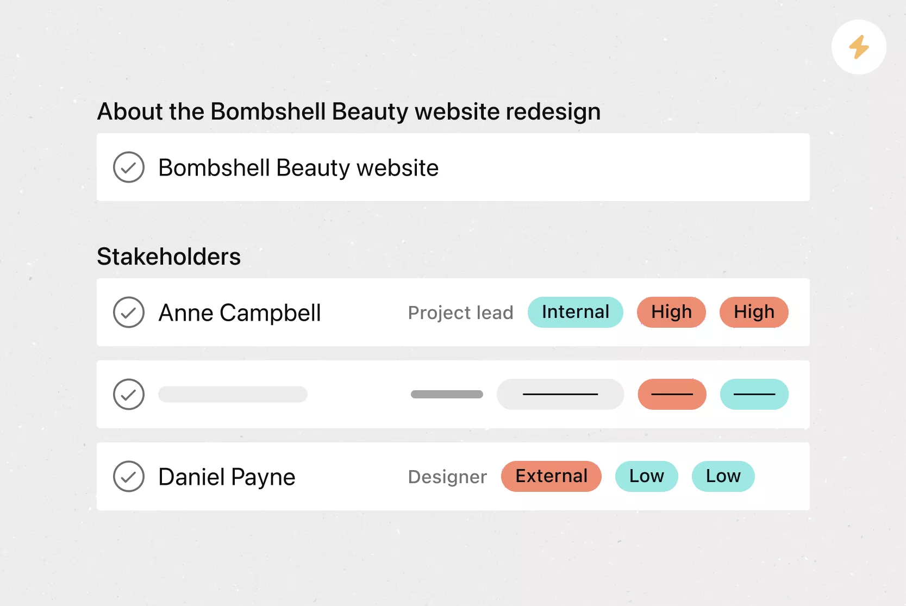The height and width of the screenshot is (606, 906).
Task: Check off the Anne Campbell task
Action: pyautogui.click(x=129, y=313)
